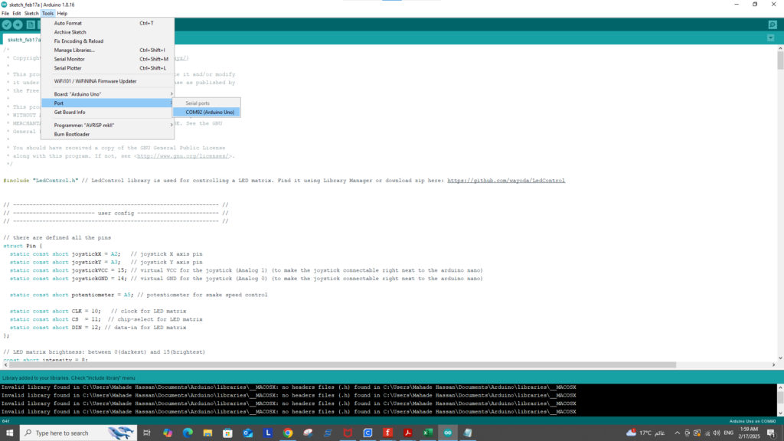This screenshot has height=441, width=784.
Task: Open Outlook from the taskbar
Action: 248,433
